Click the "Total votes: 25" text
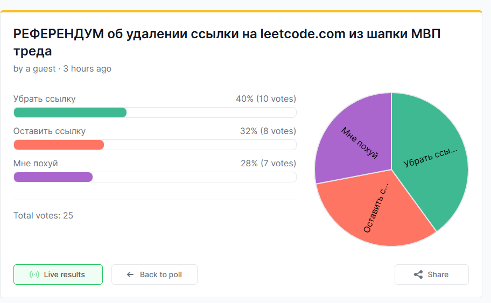This screenshot has width=491, height=303. 43,216
